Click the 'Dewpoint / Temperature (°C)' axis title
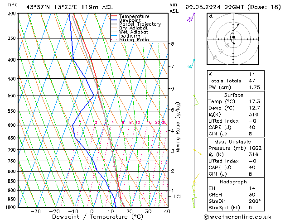 tap(97, 217)
